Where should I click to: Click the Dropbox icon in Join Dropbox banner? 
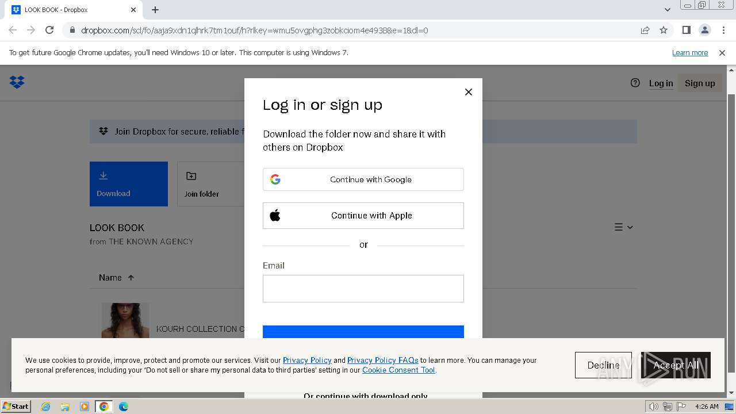click(103, 131)
